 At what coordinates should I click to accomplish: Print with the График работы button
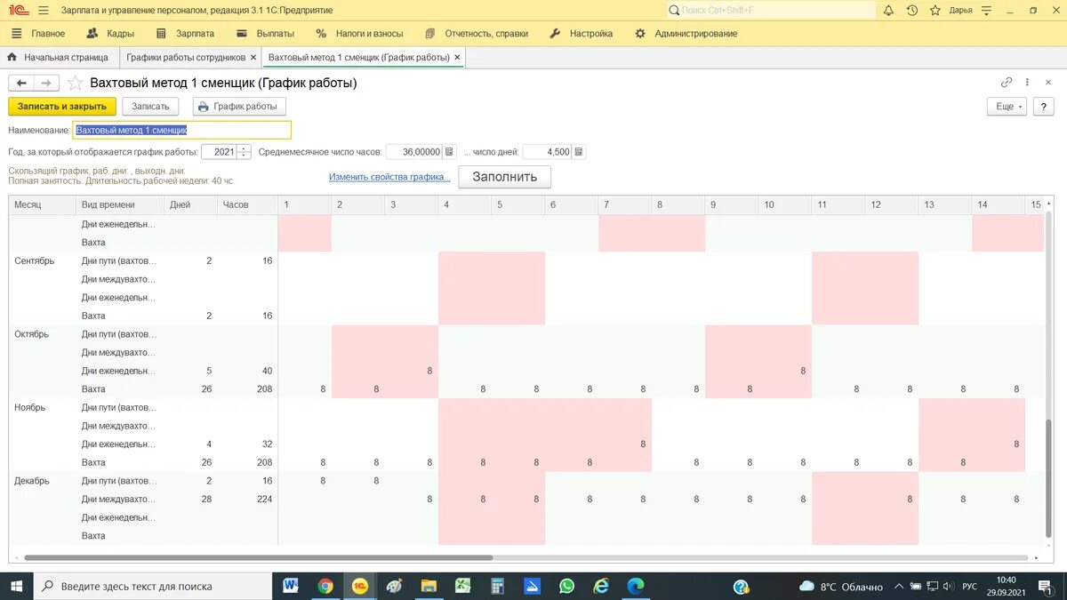(239, 107)
